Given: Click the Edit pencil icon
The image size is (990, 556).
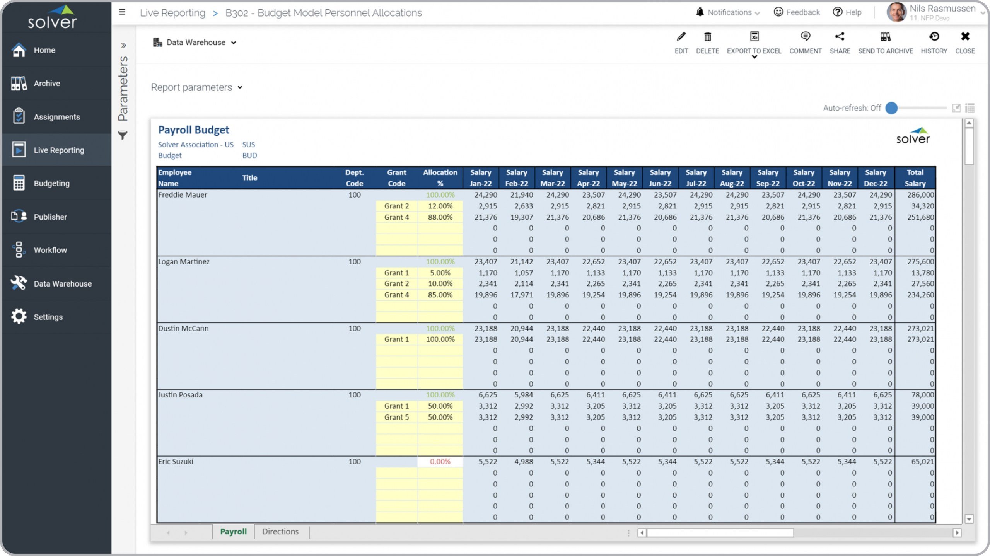Looking at the screenshot, I should click(681, 37).
